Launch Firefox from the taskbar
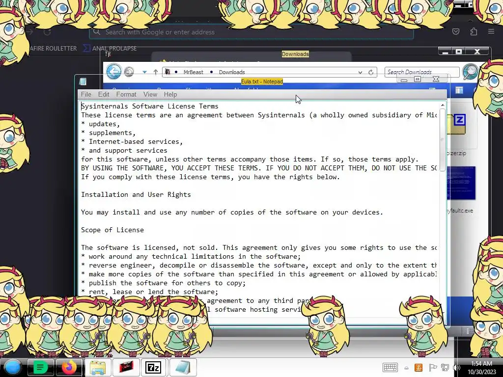503x377 pixels. pos(69,367)
